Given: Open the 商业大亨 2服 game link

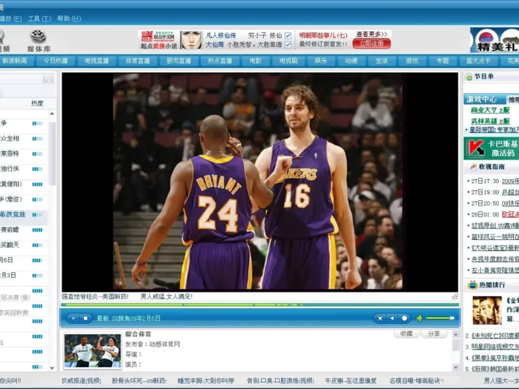Looking at the screenshot, I should 490,110.
